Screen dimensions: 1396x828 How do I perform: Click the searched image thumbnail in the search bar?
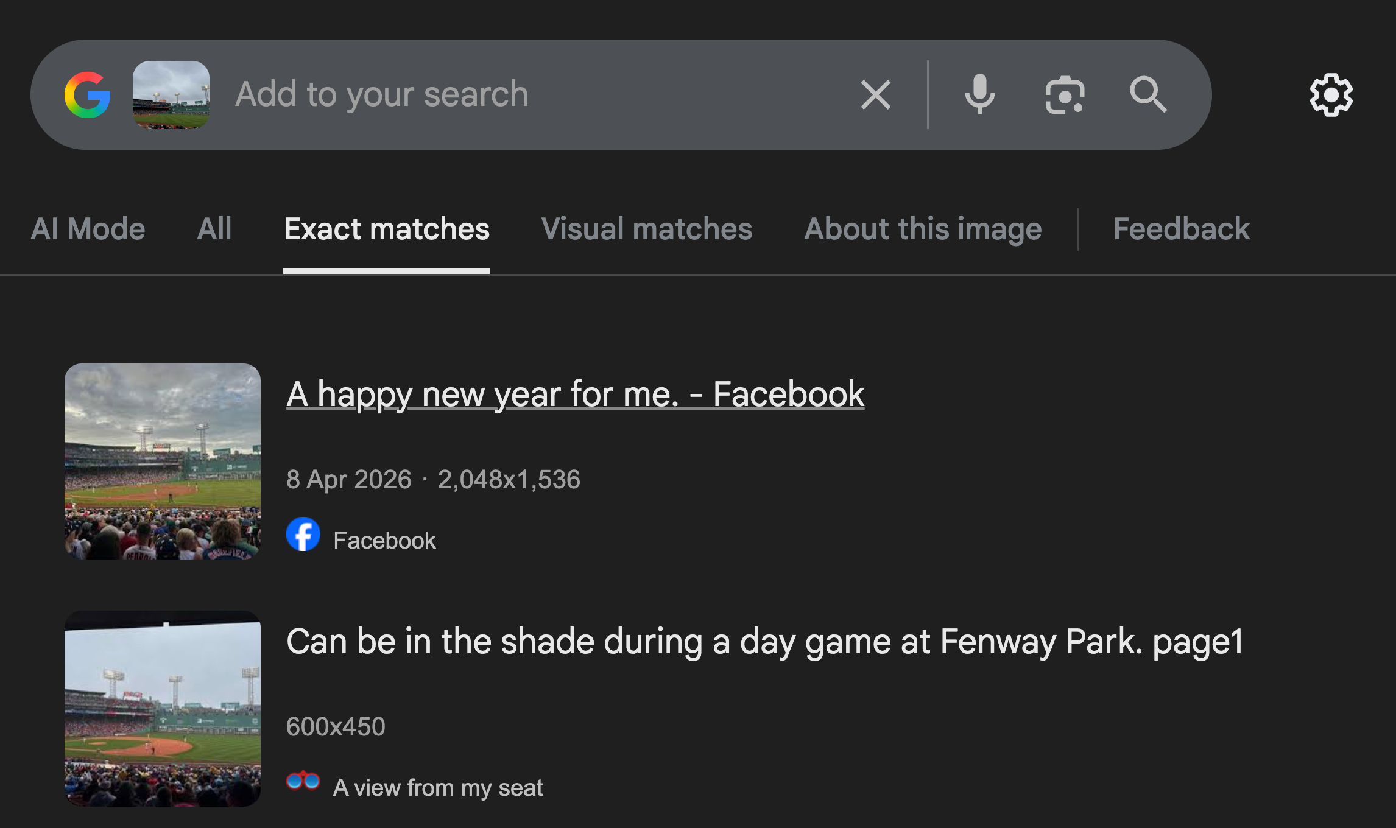point(172,94)
